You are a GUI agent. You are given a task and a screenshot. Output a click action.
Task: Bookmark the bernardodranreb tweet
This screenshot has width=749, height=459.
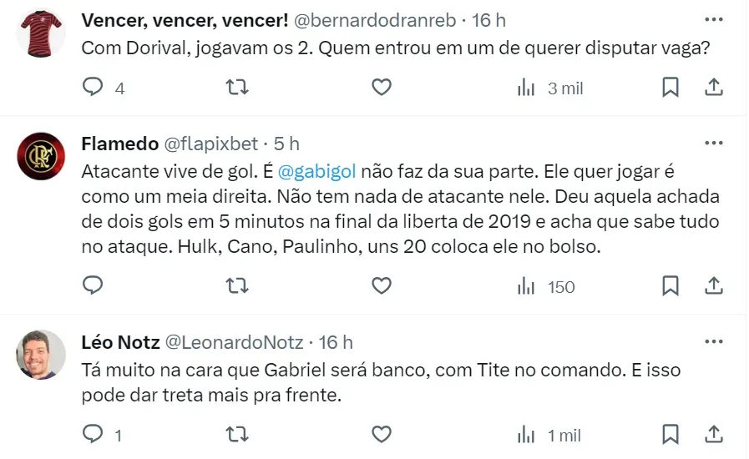pyautogui.click(x=671, y=88)
